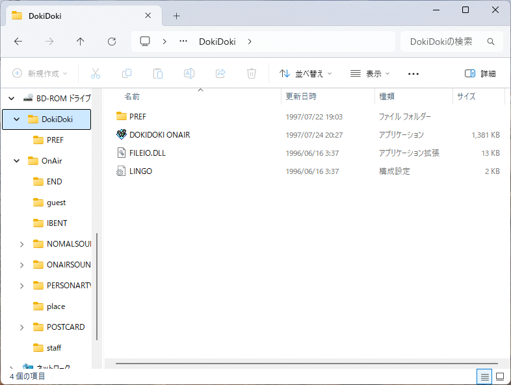
Task: Select the DOKIDOKI ONAIR file name
Action: pos(160,135)
